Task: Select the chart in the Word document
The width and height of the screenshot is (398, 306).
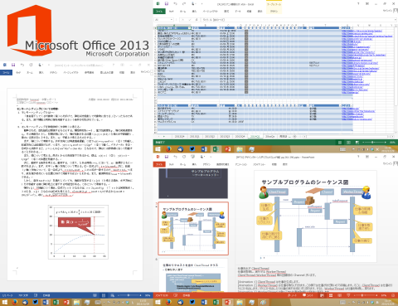Action: 78,232
